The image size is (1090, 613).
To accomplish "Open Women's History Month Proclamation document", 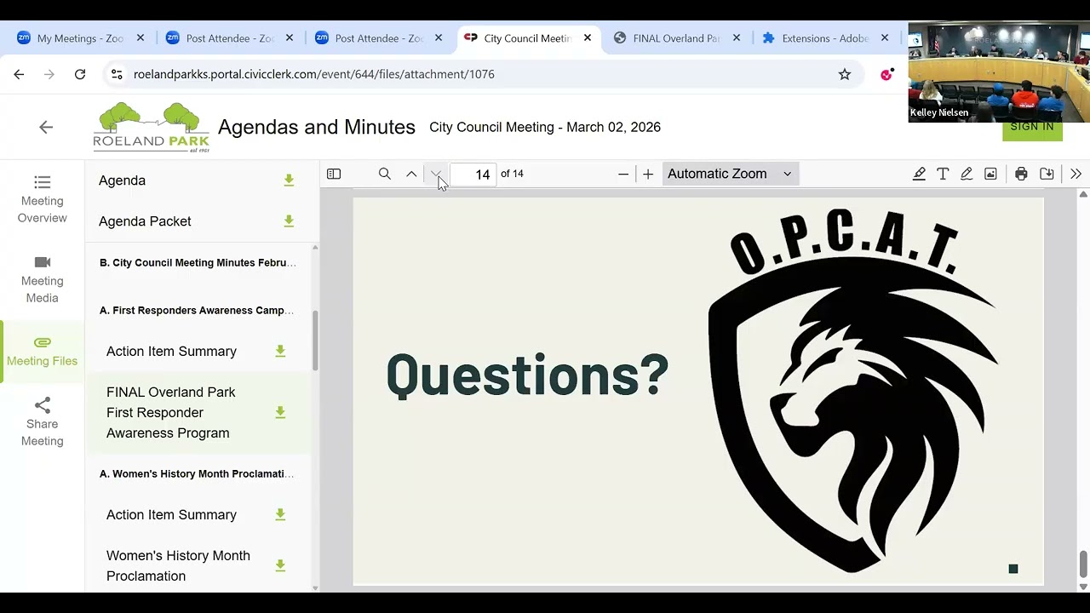I will point(178,565).
